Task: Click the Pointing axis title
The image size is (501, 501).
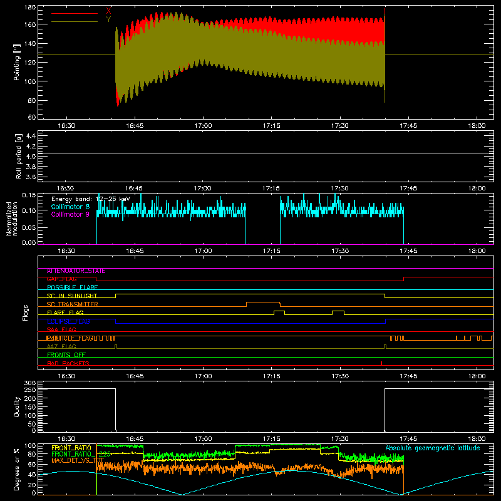Action: pyautogui.click(x=17, y=62)
